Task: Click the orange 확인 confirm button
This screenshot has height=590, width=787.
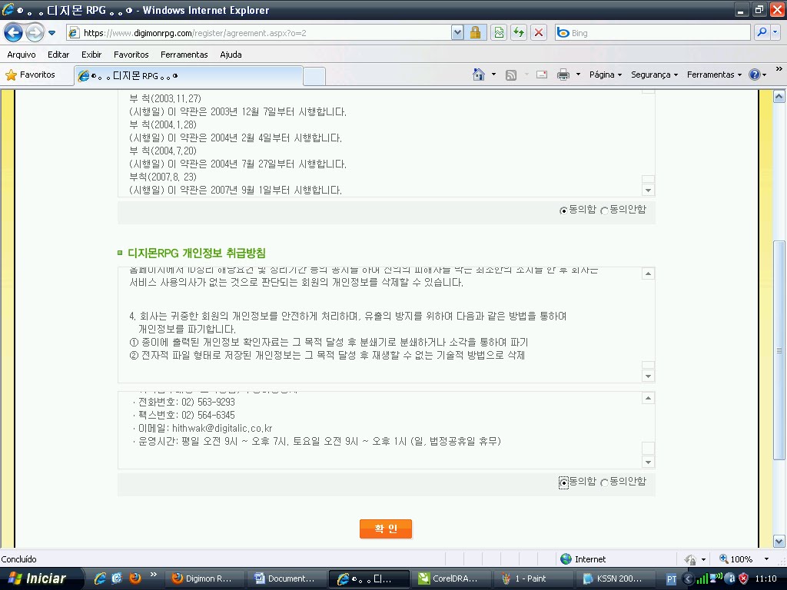Action: pos(386,529)
